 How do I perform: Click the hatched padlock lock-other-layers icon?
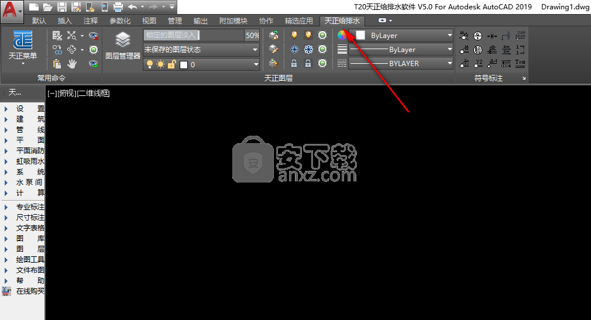coord(308,63)
